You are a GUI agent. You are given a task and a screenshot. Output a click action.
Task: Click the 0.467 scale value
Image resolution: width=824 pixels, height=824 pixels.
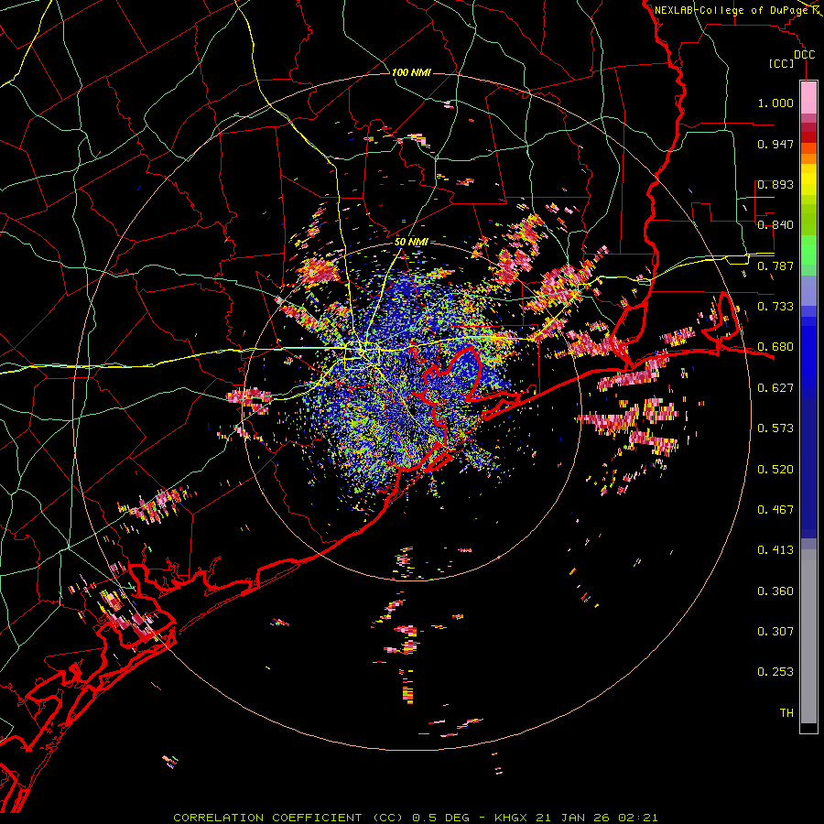[775, 510]
